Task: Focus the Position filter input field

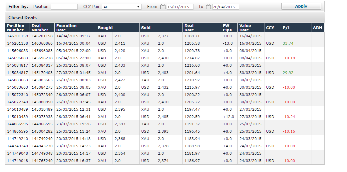Action: tap(64, 7)
